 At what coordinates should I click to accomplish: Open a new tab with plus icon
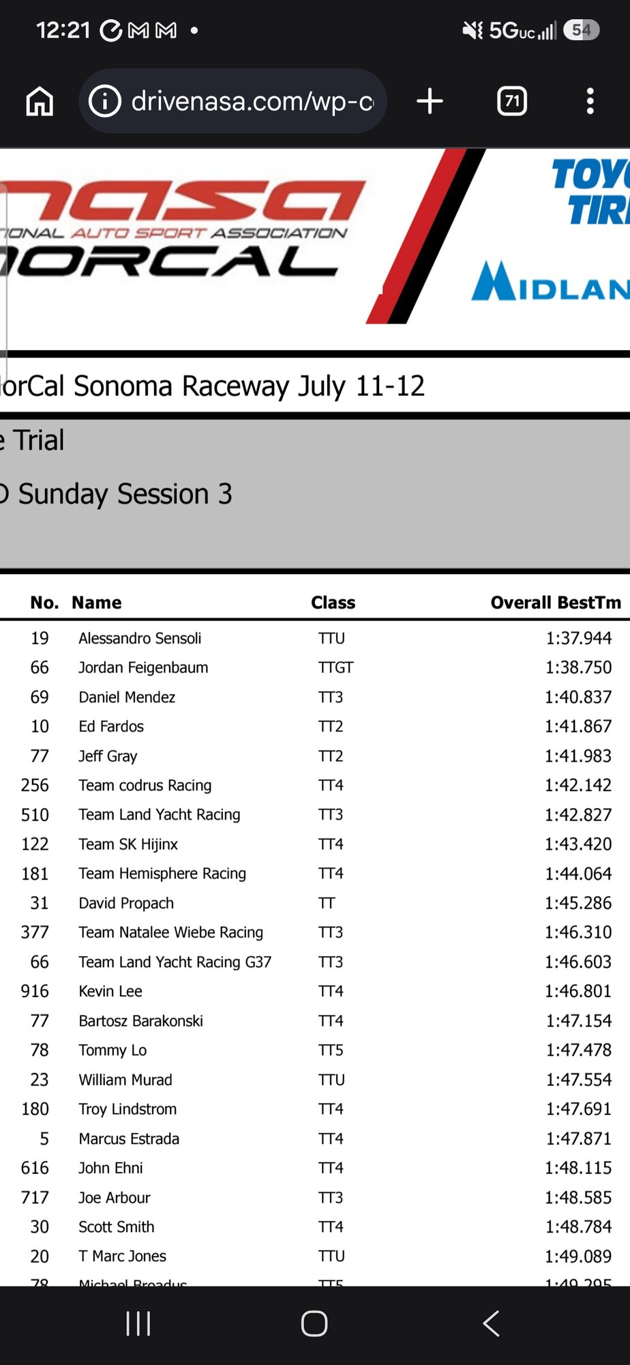click(430, 102)
